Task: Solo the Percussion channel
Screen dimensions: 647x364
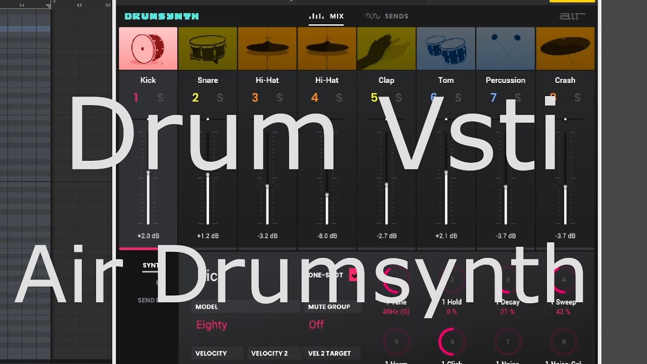Action: coord(518,98)
